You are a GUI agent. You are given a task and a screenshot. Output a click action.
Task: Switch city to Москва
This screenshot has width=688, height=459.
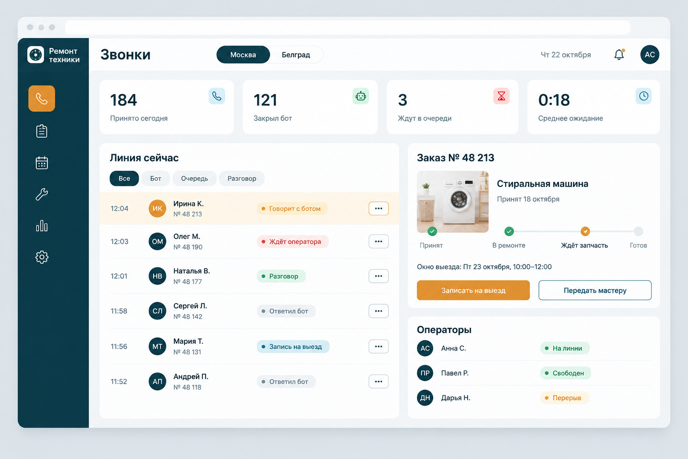point(243,55)
